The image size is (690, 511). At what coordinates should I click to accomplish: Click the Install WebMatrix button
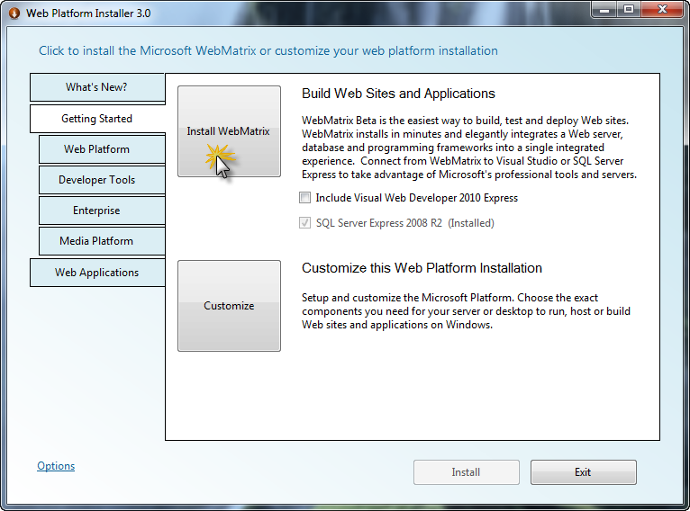click(x=230, y=131)
